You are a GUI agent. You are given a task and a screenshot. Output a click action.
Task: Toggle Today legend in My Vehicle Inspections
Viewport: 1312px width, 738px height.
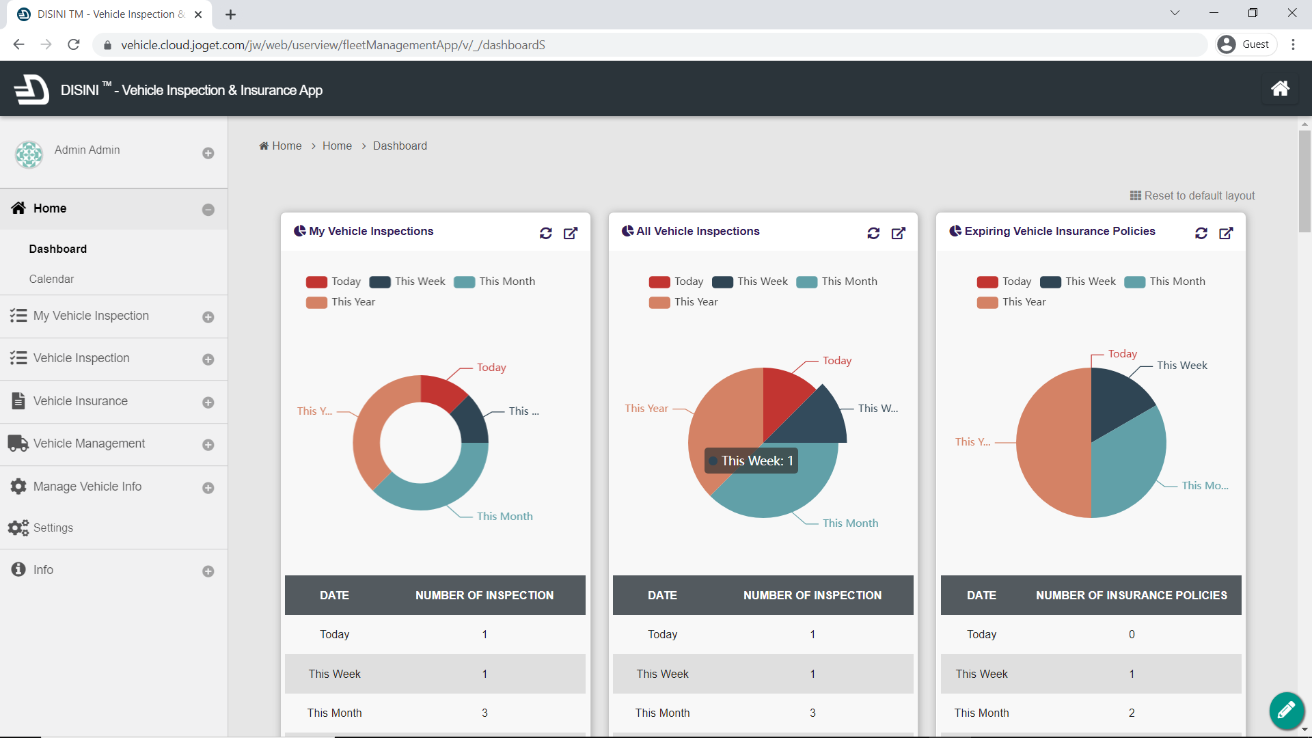coord(333,282)
